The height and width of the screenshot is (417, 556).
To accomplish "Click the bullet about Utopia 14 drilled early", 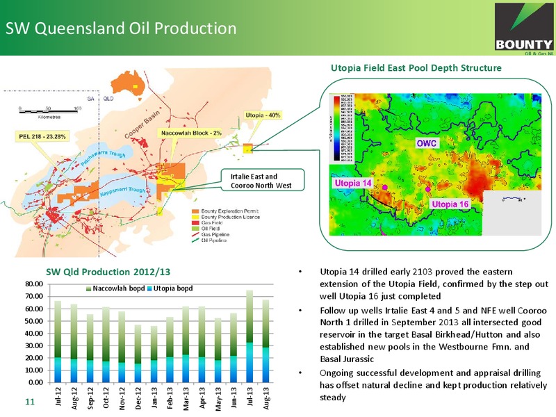I will 434,284.
